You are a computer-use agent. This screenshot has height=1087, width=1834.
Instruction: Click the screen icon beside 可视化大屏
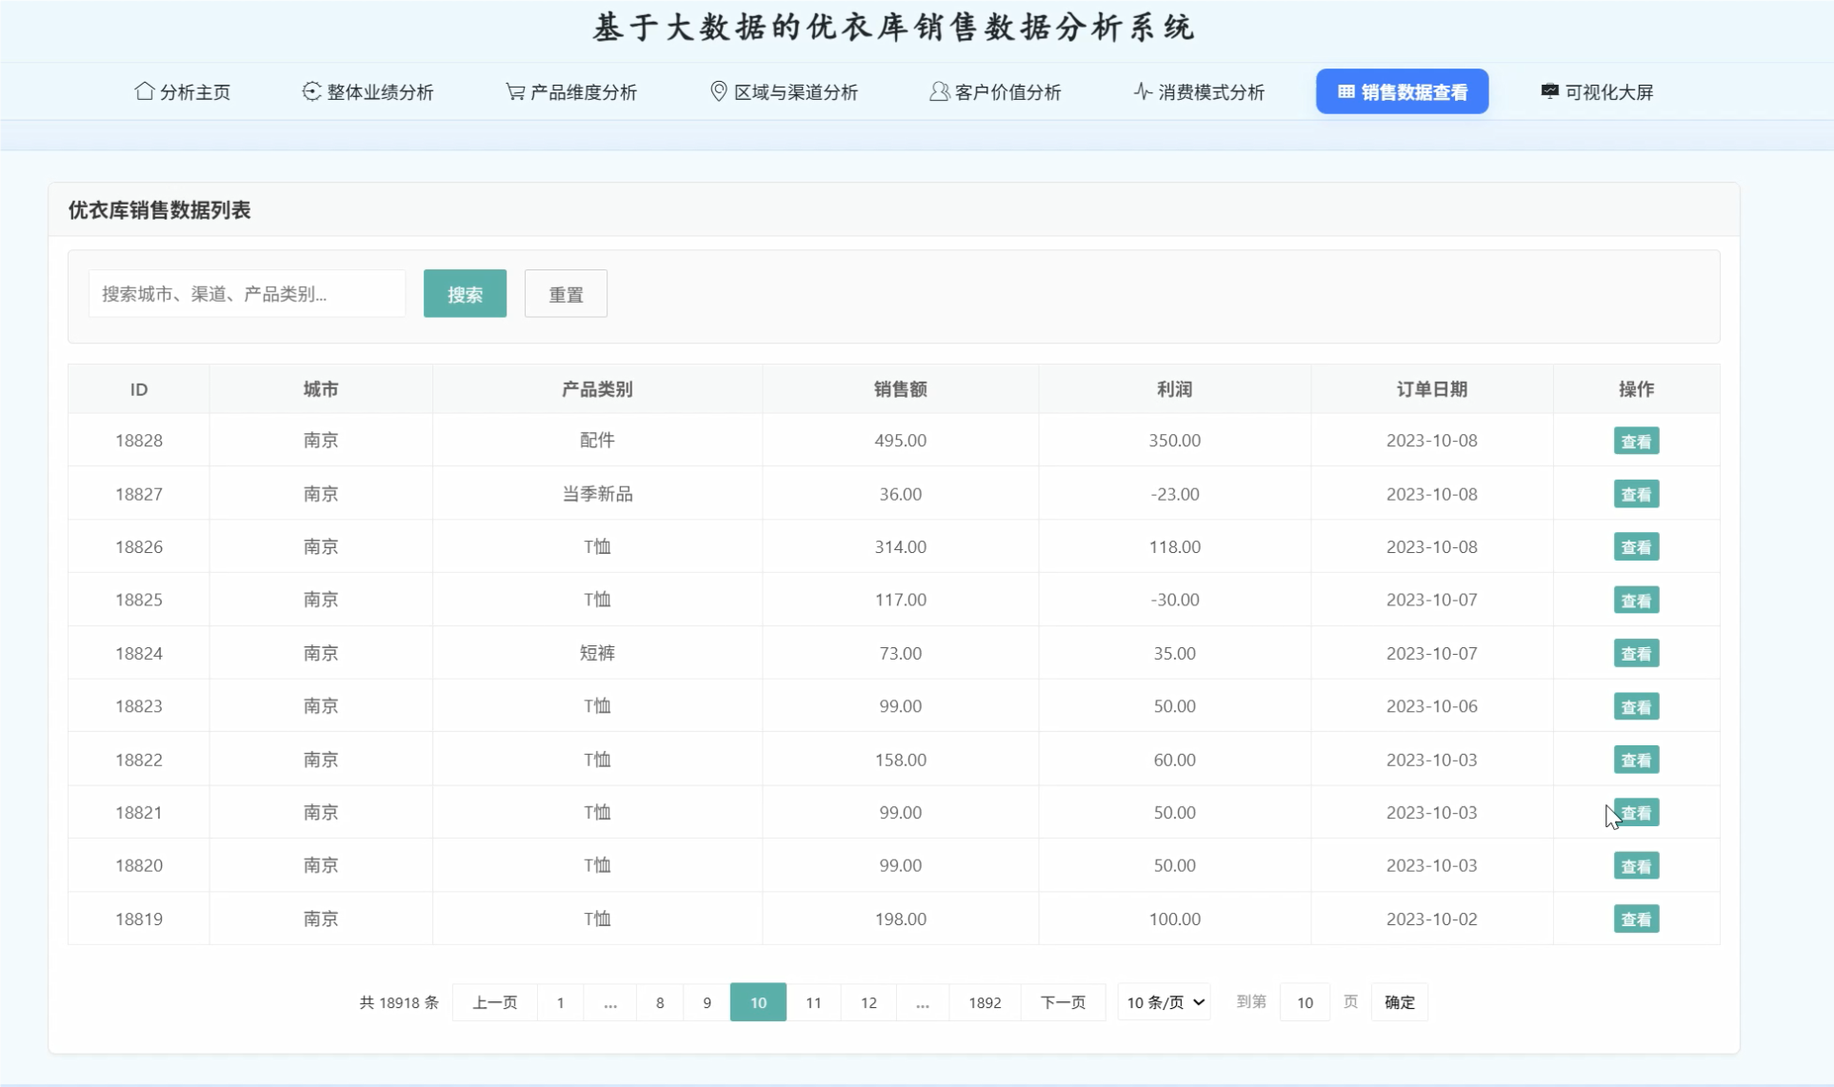point(1550,91)
